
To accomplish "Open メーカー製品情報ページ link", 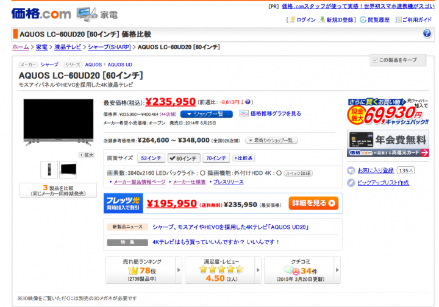I will [140, 182].
